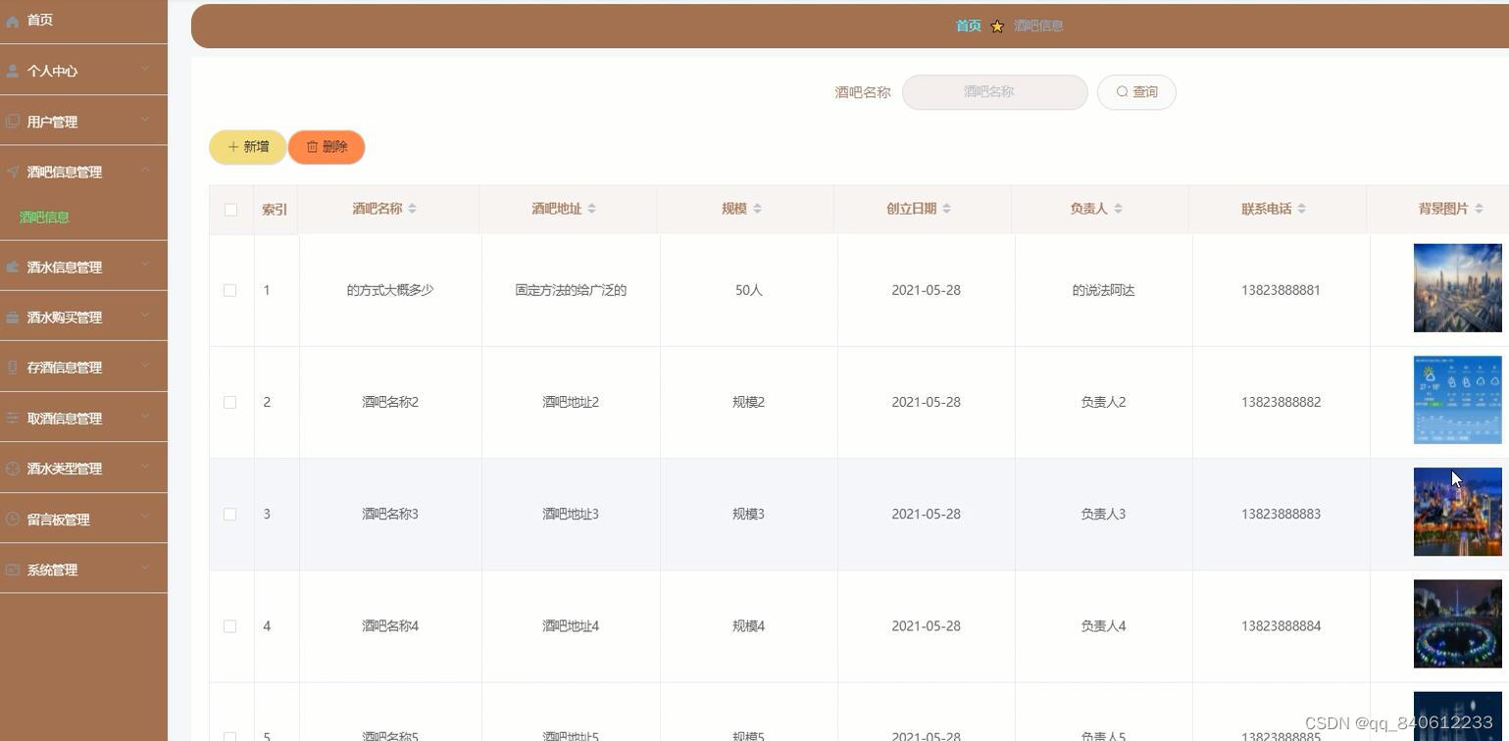Expand the 用户管理 menu chevron
This screenshot has width=1509, height=741.
point(145,120)
